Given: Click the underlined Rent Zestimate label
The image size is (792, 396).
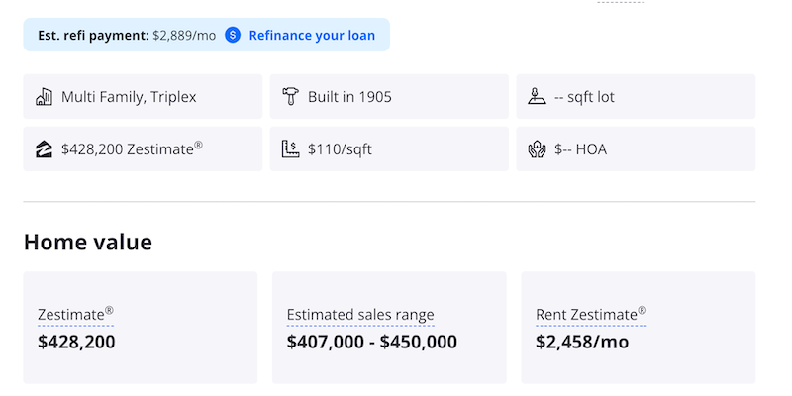Looking at the screenshot, I should (591, 315).
